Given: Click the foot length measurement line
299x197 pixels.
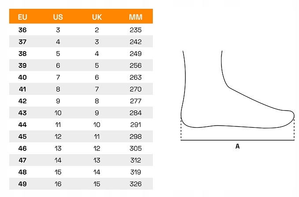Looking at the screenshot, I should pyautogui.click(x=237, y=140).
